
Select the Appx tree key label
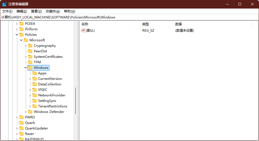click(42, 73)
